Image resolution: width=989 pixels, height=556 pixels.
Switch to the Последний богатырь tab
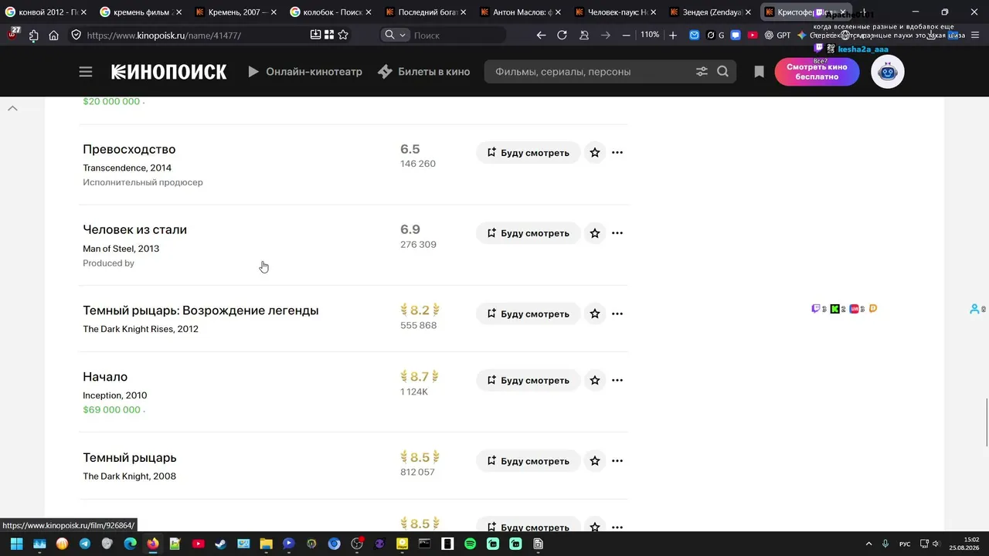pyautogui.click(x=424, y=12)
